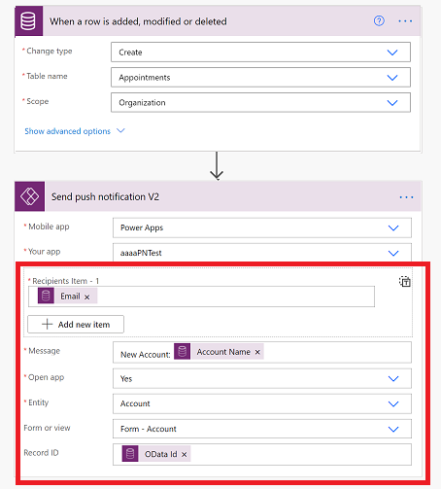The image size is (441, 489).
Task: Click the Dataverse trigger database icon
Action: coord(28,21)
